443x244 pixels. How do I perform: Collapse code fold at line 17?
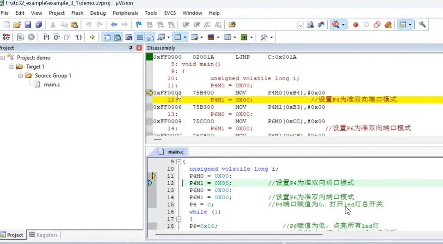click(x=178, y=219)
